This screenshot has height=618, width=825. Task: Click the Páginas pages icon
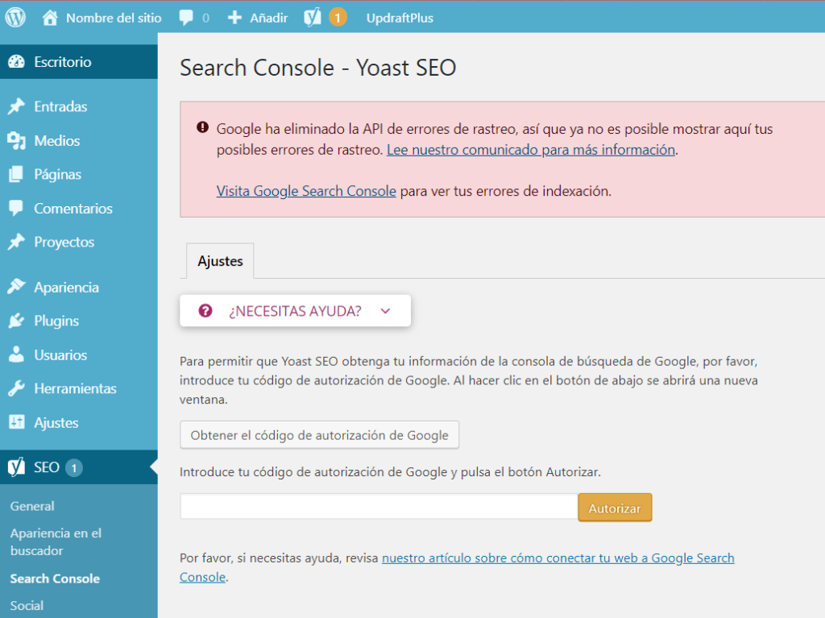click(x=16, y=174)
